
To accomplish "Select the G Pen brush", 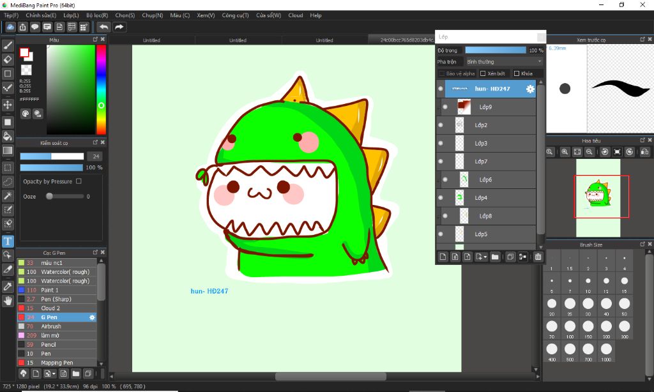I will (x=57, y=317).
